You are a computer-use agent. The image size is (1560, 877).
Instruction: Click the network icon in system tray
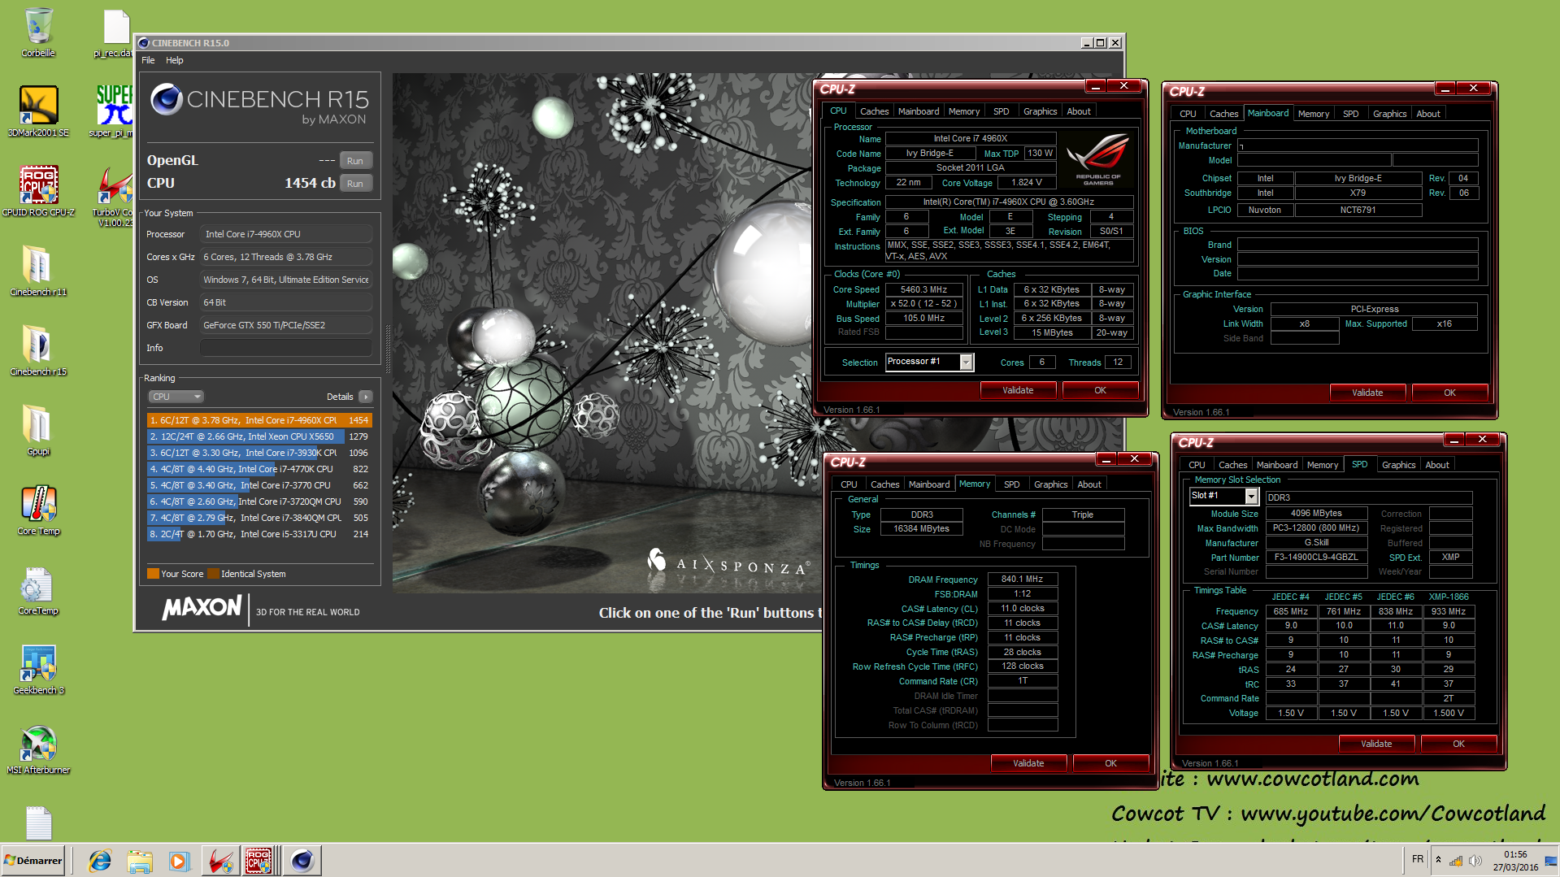click(1456, 860)
